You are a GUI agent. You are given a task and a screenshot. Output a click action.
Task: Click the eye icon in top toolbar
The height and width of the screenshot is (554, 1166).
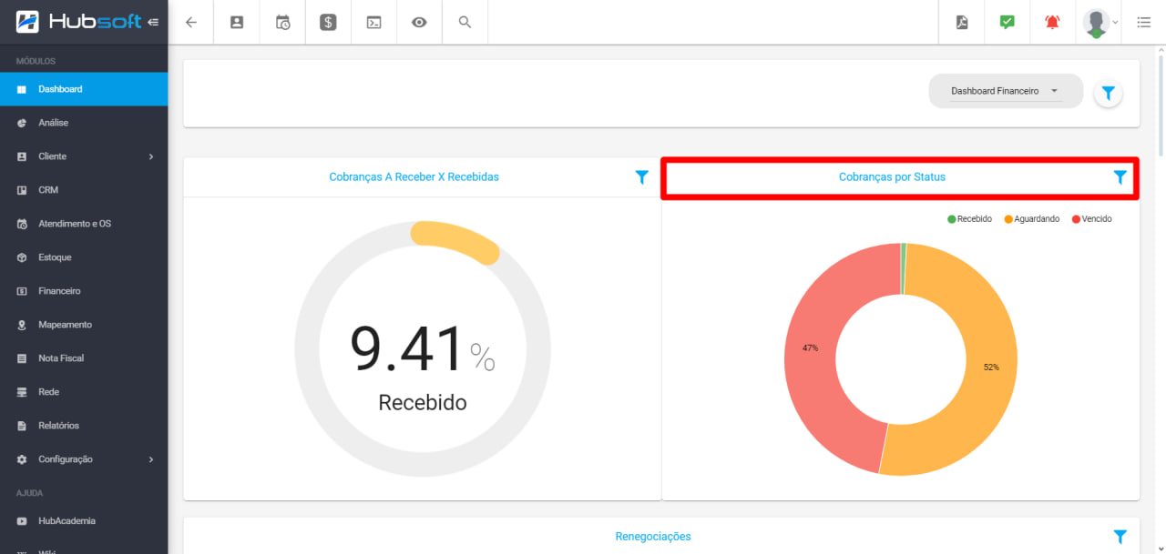point(419,23)
